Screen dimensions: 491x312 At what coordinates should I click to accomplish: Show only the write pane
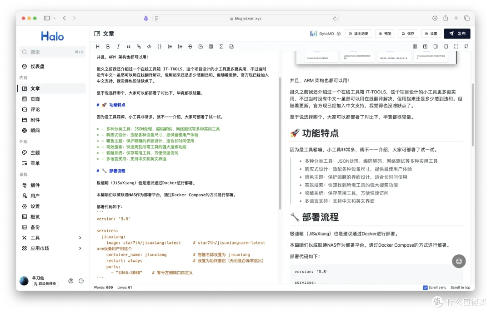pyautogui.click(x=436, y=47)
